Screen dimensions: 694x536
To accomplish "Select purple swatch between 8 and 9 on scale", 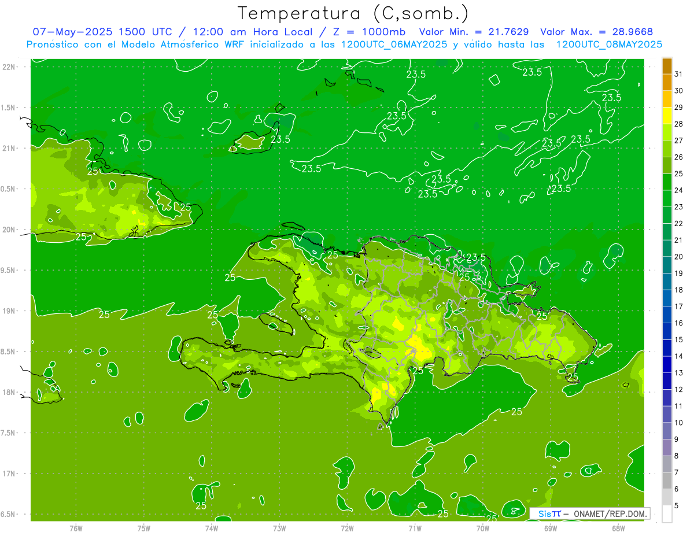I will coord(667,448).
